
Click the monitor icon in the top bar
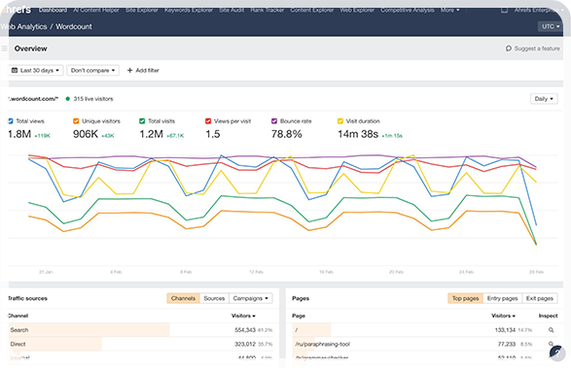[x=504, y=10]
